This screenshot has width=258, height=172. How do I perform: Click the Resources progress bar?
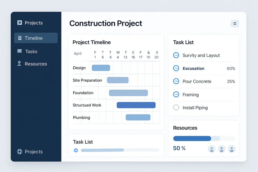(204, 139)
